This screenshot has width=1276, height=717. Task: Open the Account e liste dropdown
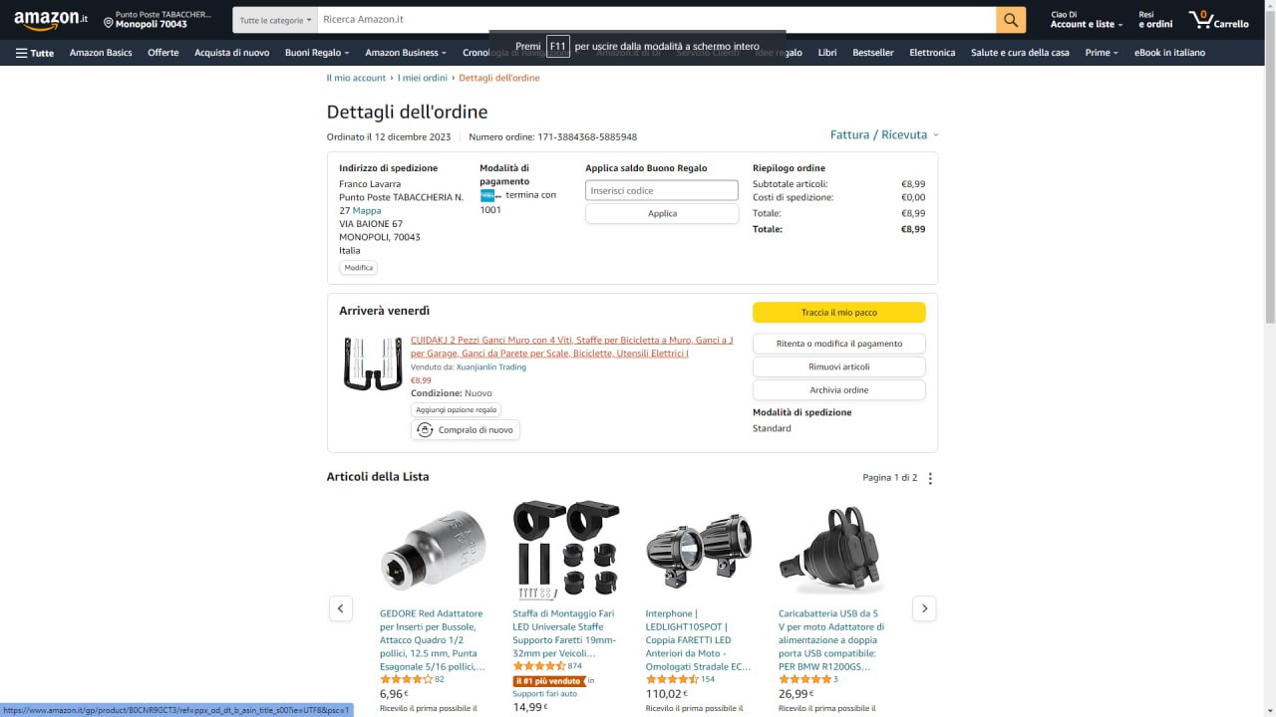(1086, 20)
